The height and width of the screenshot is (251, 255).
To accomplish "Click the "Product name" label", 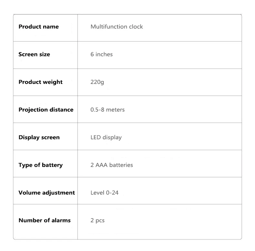I will [38, 27].
